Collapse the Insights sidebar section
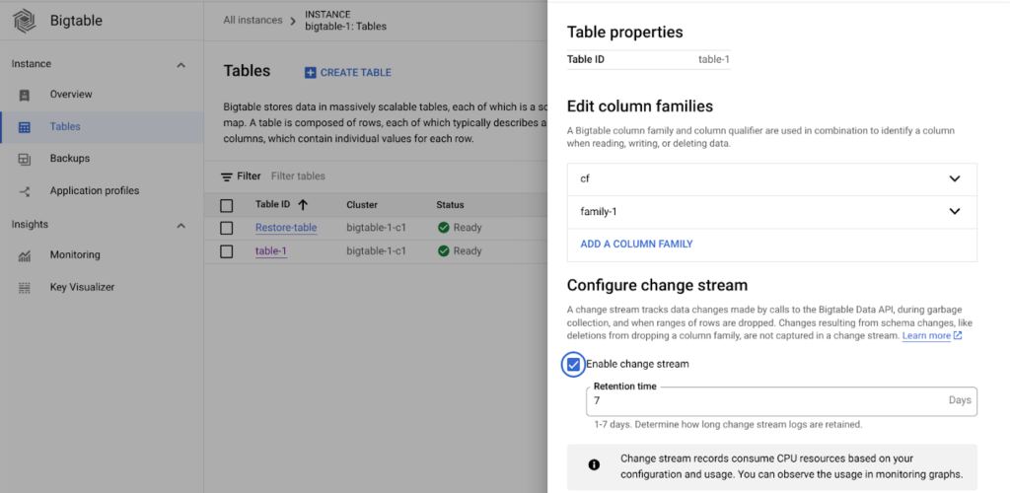Screen dimensions: 1010x493 [180, 226]
